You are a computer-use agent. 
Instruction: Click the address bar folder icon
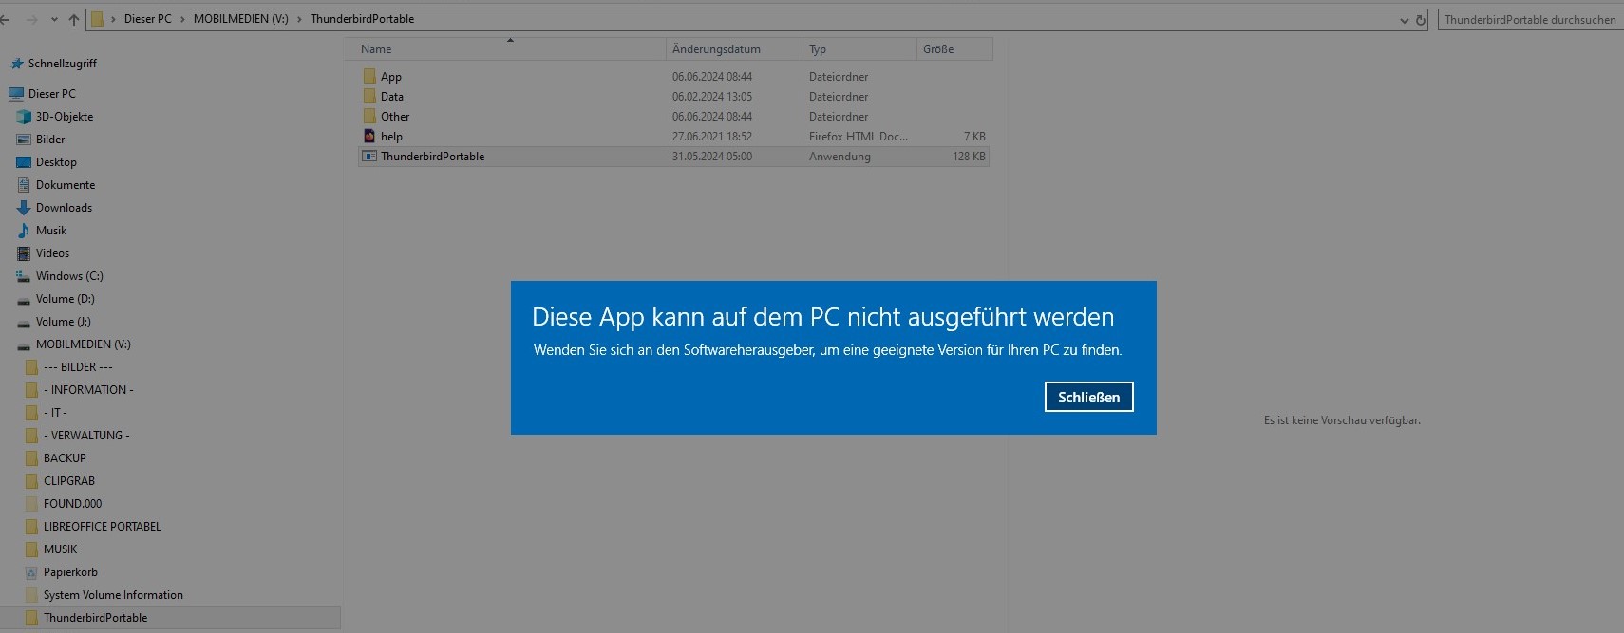(x=97, y=19)
